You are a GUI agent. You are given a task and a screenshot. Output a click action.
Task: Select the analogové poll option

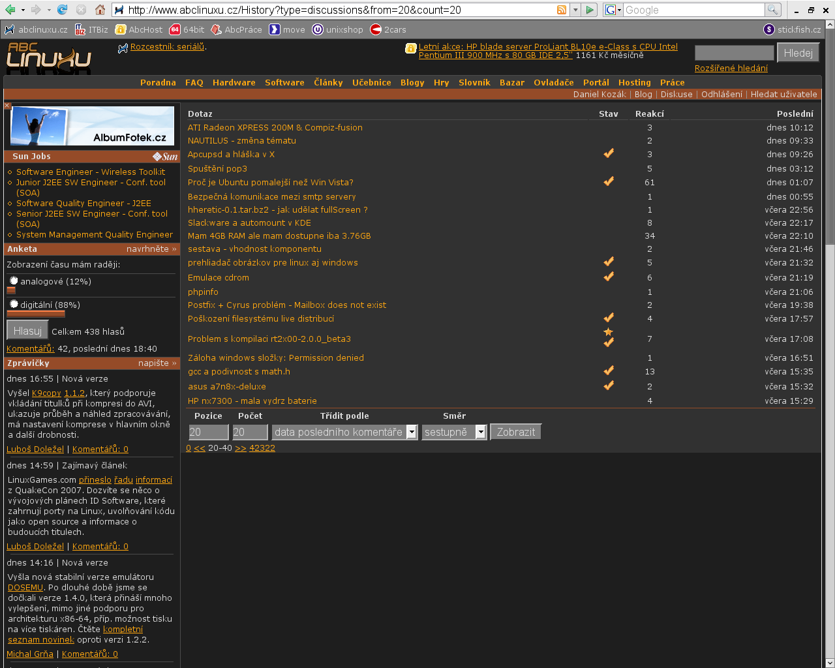tap(14, 281)
